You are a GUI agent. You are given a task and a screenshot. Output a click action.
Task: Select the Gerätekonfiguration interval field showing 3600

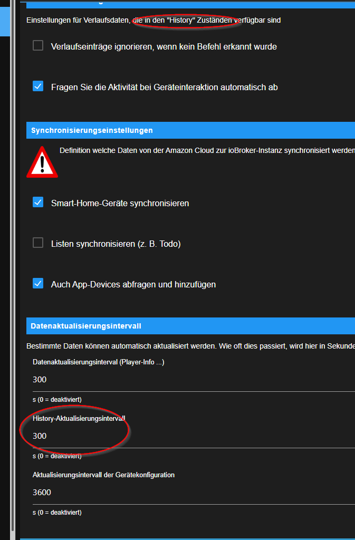coord(190,493)
